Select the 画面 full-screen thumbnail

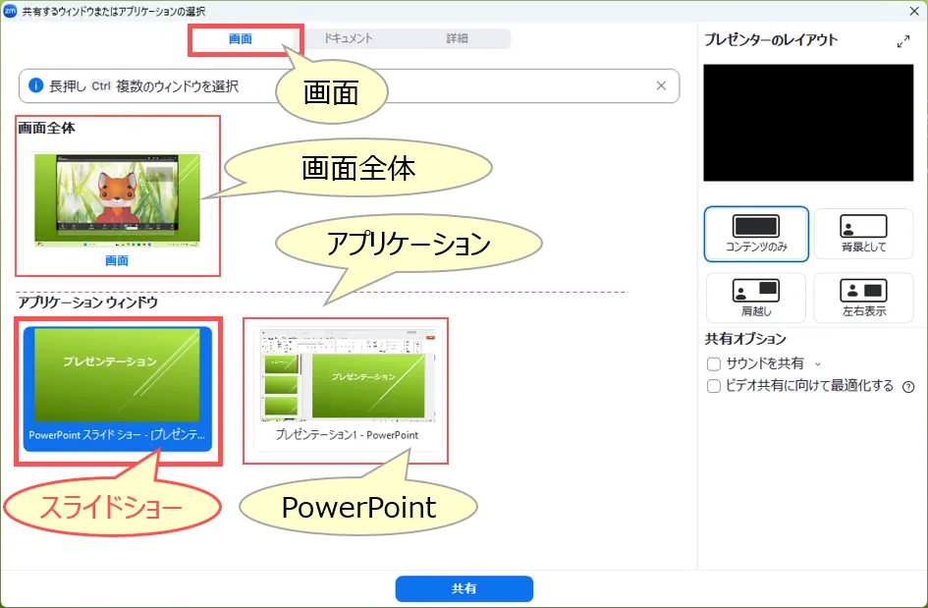pyautogui.click(x=117, y=201)
